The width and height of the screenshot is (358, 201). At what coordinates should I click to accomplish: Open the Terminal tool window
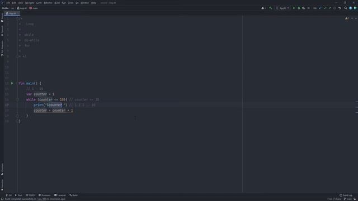point(60,195)
